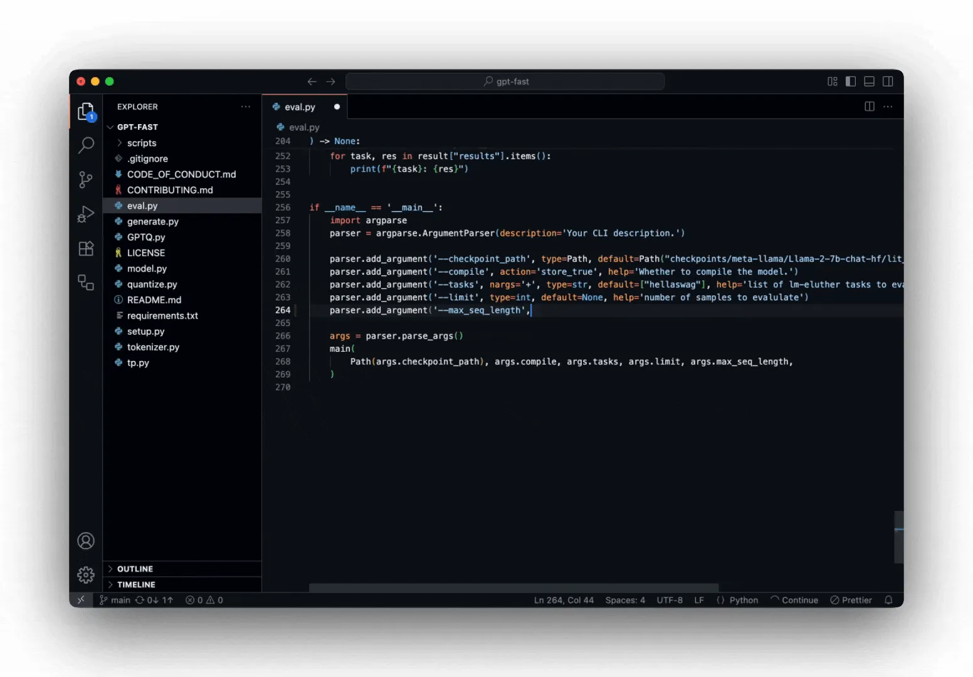Open the Source Control view

[x=86, y=180]
